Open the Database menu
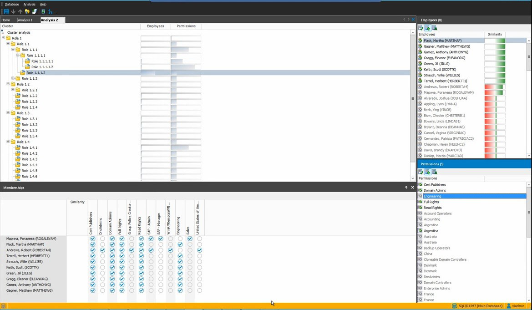The width and height of the screenshot is (532, 310). [x=11, y=5]
